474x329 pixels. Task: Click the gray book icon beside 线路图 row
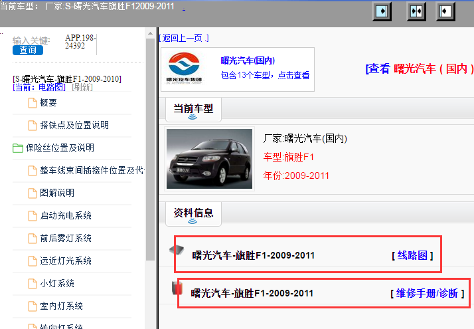pos(177,250)
